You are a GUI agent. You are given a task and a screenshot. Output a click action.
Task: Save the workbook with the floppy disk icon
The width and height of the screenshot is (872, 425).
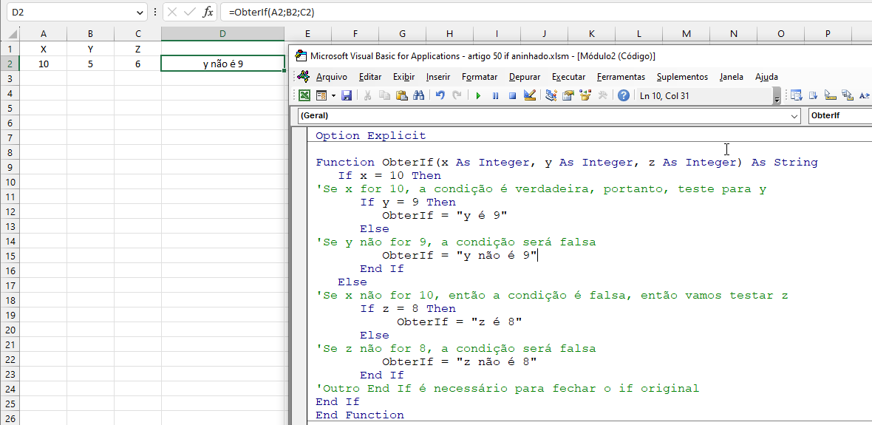347,95
